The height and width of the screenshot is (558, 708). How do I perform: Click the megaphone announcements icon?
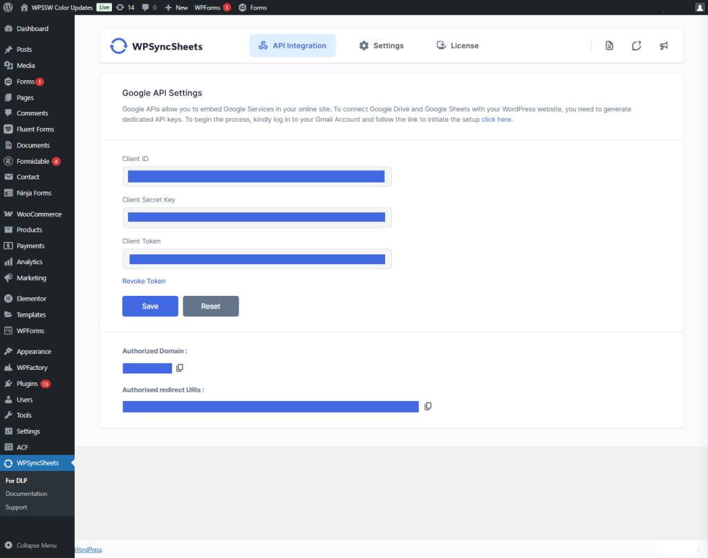point(663,46)
